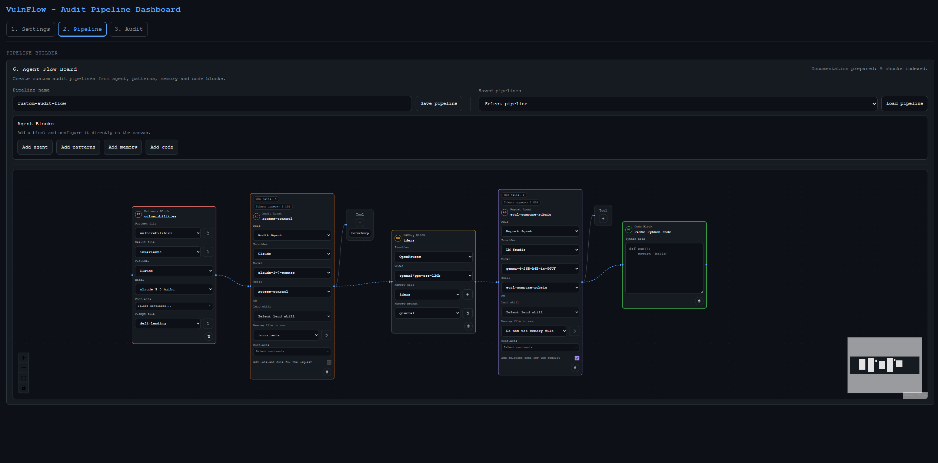
Task: Add a new memory file in Memory Block
Action: click(468, 294)
